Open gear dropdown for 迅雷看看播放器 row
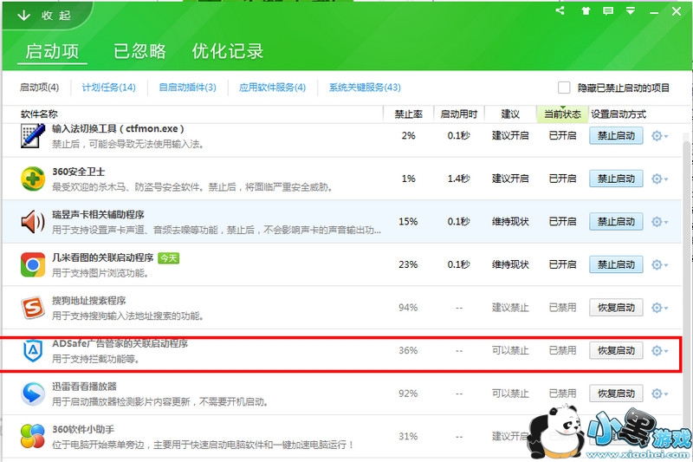The width and height of the screenshot is (693, 462). click(659, 393)
